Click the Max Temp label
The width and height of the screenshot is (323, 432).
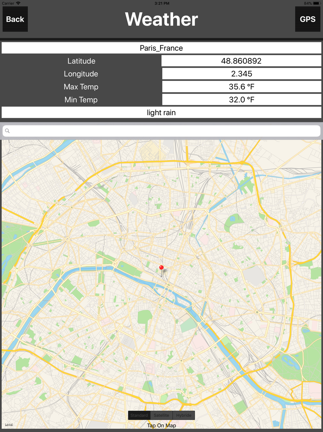pos(81,87)
